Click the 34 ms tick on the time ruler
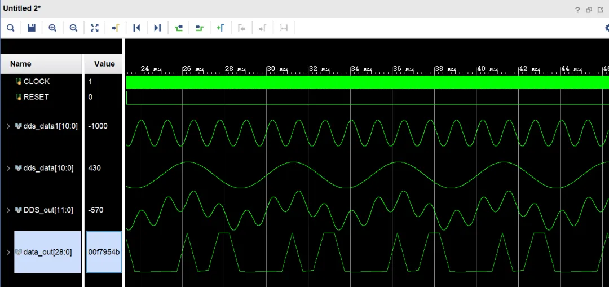 pos(351,69)
